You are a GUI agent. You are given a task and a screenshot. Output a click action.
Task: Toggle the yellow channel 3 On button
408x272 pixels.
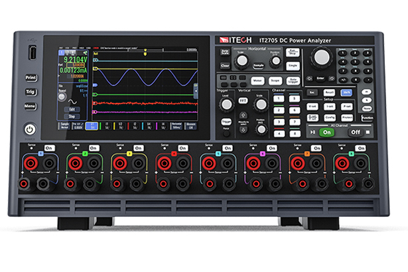tap(139, 148)
